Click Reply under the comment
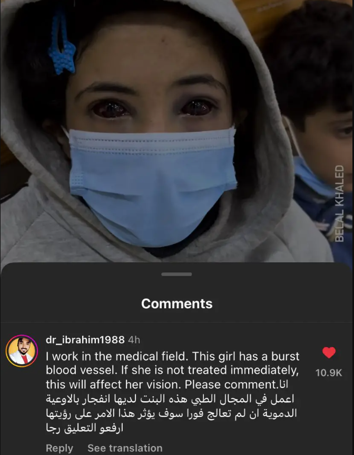 click(60, 448)
